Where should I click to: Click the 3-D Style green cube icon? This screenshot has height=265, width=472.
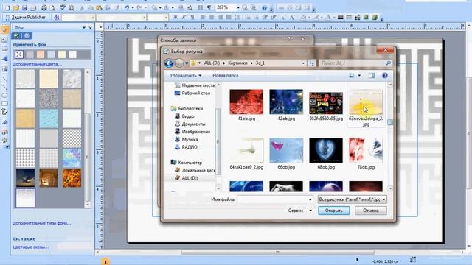375,18
